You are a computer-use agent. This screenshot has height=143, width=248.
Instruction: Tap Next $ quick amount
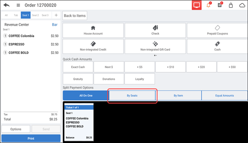pos(109,67)
